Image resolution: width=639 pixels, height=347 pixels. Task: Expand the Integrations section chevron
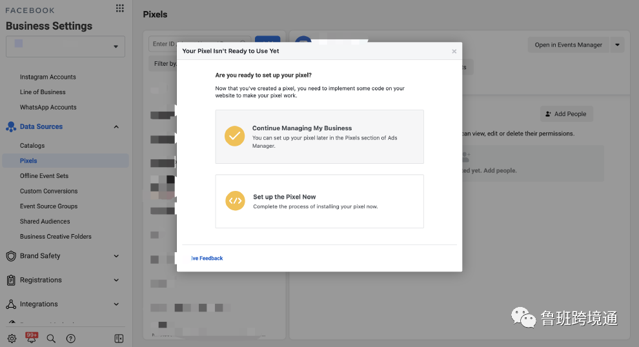pos(116,304)
